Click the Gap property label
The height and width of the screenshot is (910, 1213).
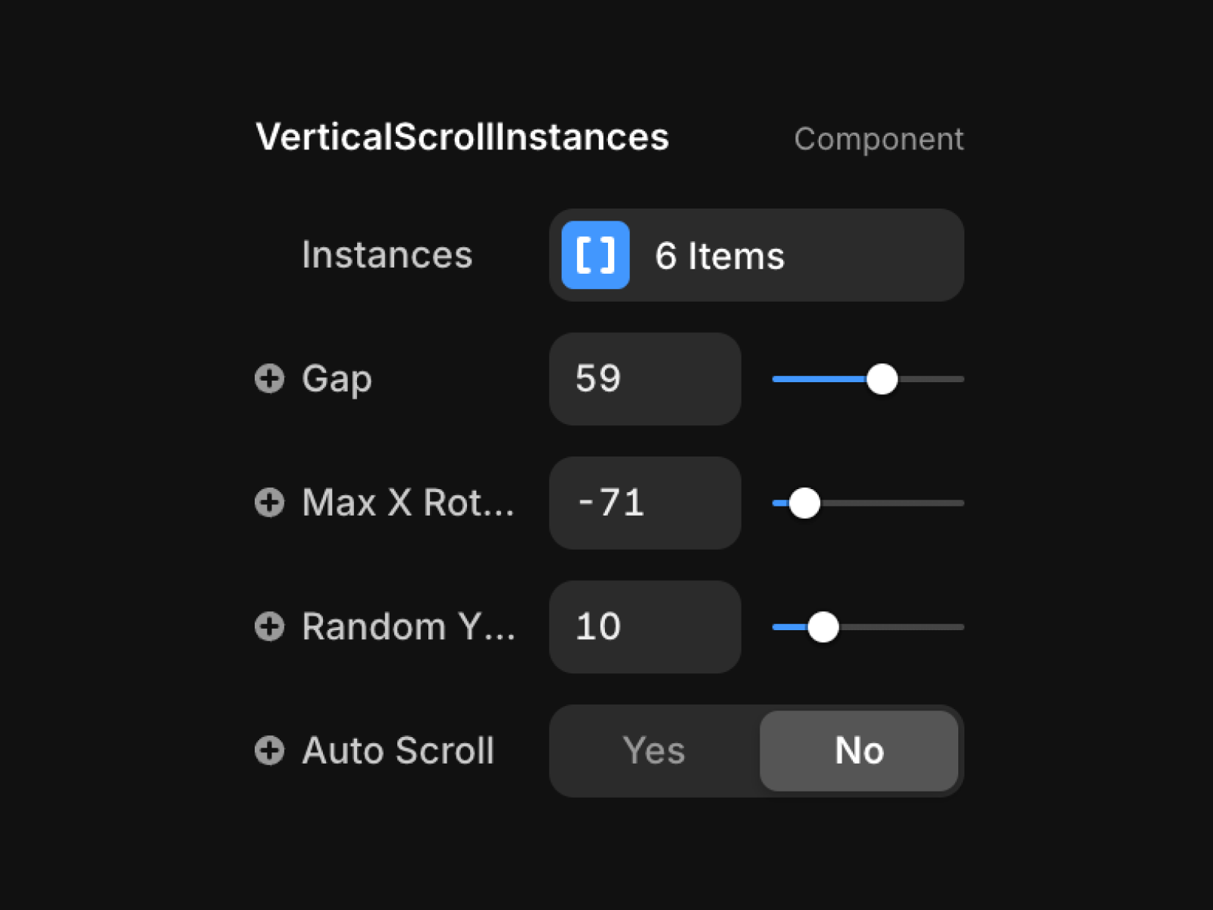(337, 379)
